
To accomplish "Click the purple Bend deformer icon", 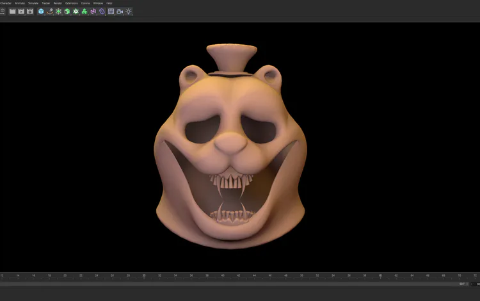I will pyautogui.click(x=102, y=12).
